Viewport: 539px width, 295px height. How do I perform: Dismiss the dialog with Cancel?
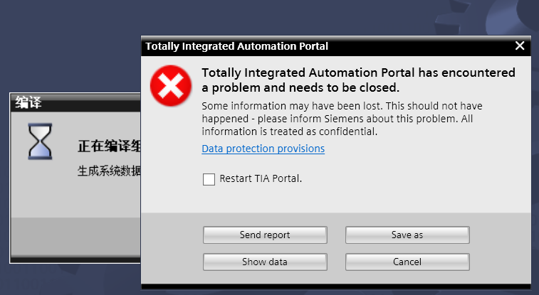click(x=407, y=262)
